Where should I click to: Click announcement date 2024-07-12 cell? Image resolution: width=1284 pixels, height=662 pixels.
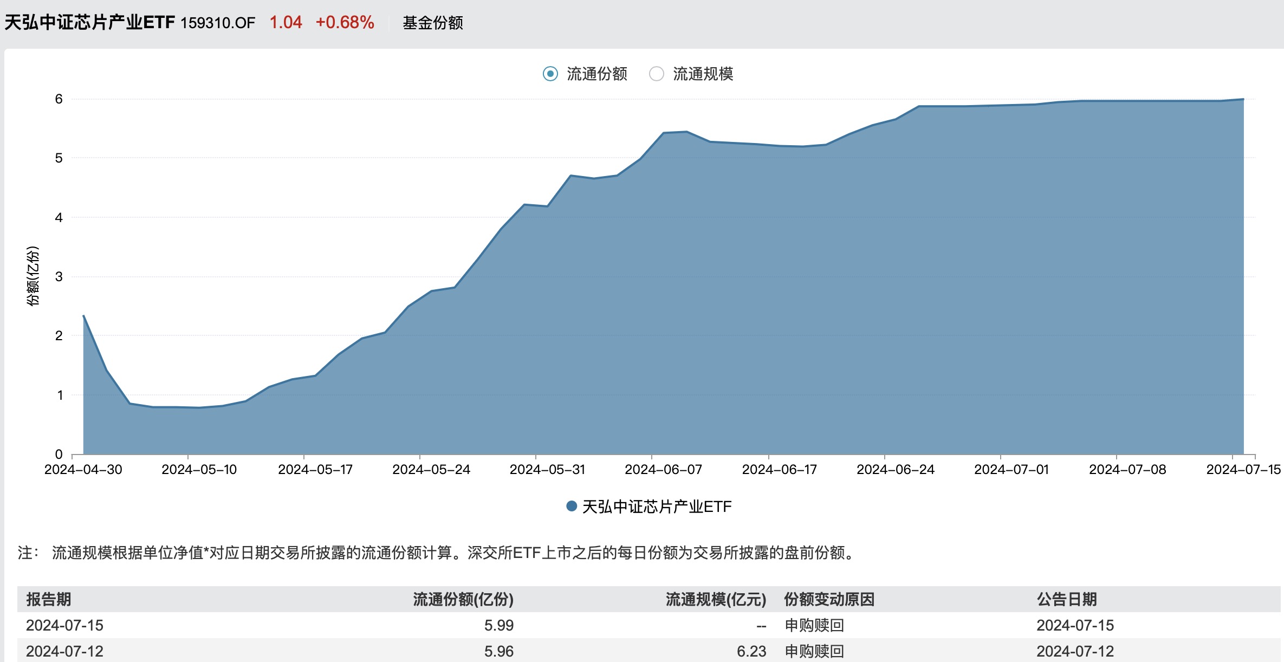pyautogui.click(x=1075, y=651)
